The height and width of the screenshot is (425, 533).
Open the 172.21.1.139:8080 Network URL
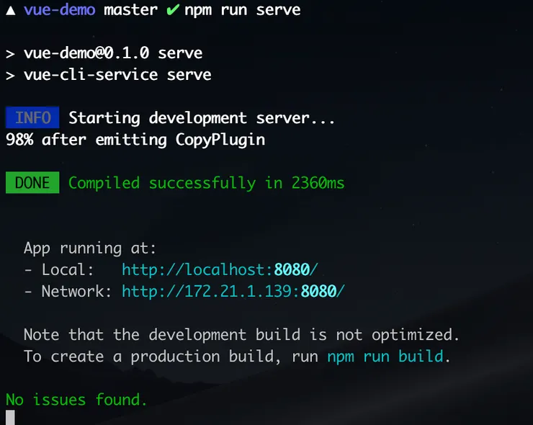[233, 292]
